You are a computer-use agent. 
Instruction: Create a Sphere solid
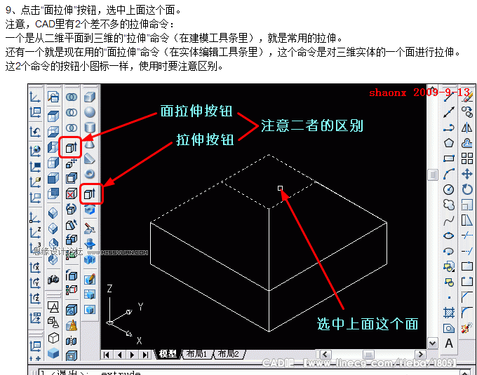click(x=90, y=112)
